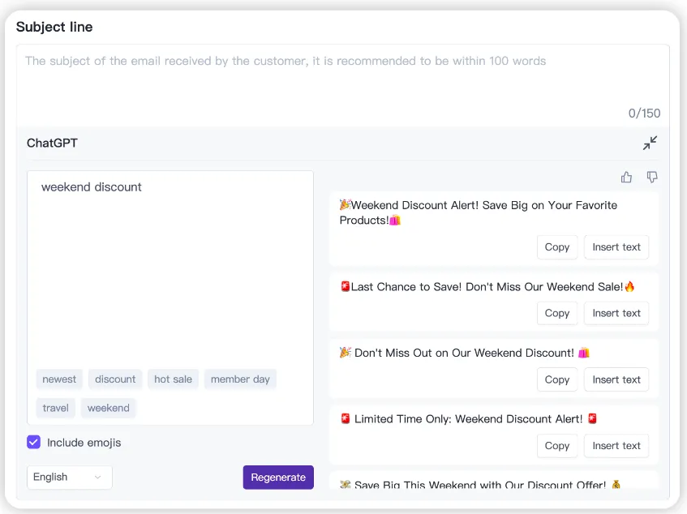Screen dimensions: 687x514
Task: Select the "weekend" keyword tag
Action: 108,408
